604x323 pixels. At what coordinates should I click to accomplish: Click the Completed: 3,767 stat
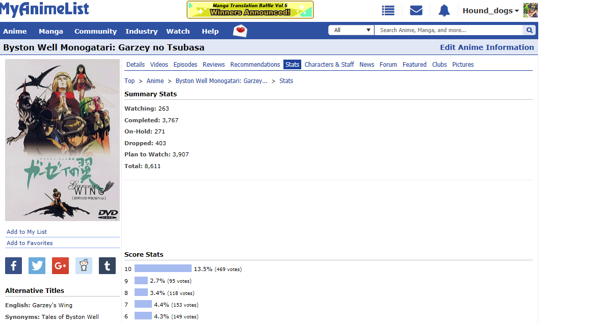coord(151,120)
